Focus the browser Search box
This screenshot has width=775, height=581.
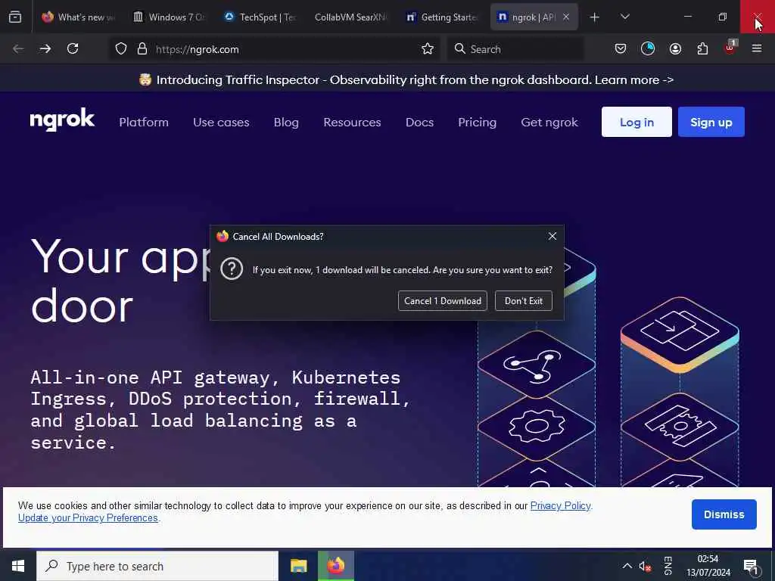click(515, 49)
